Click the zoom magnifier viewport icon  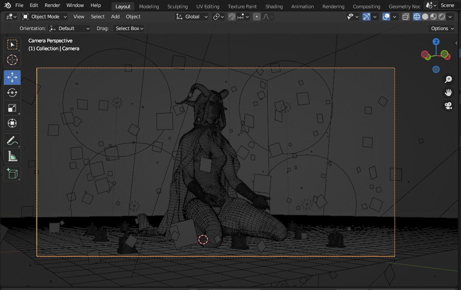click(448, 79)
